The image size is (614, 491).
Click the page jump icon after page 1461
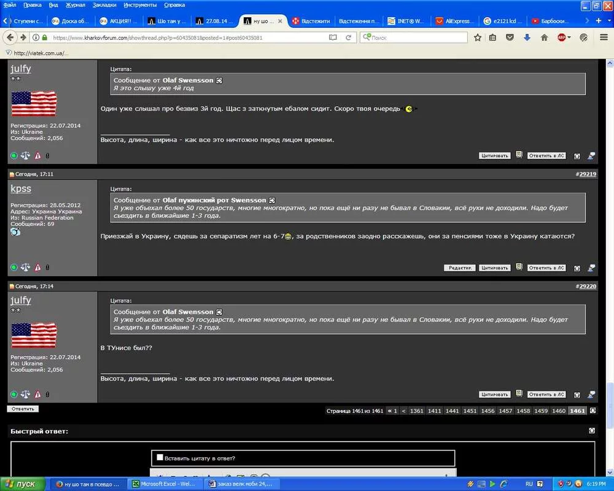593,411
